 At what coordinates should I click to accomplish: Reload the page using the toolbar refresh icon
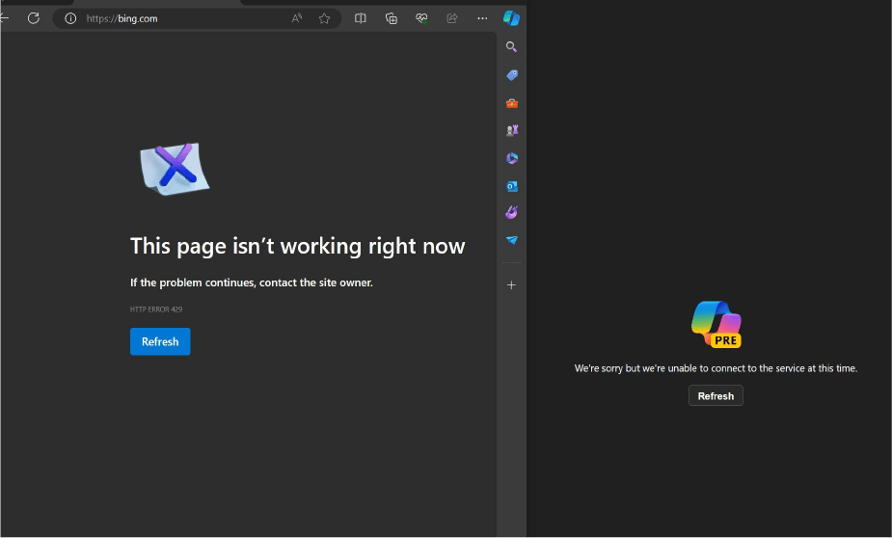[34, 18]
